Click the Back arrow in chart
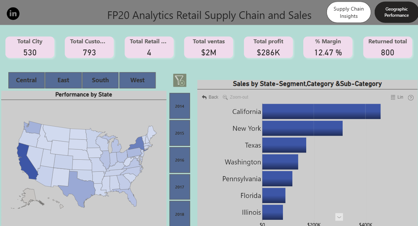This screenshot has height=226, width=418. tap(205, 97)
